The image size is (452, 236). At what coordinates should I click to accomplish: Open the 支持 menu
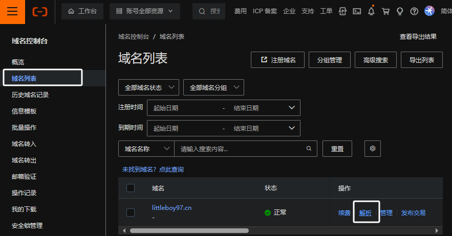click(308, 11)
